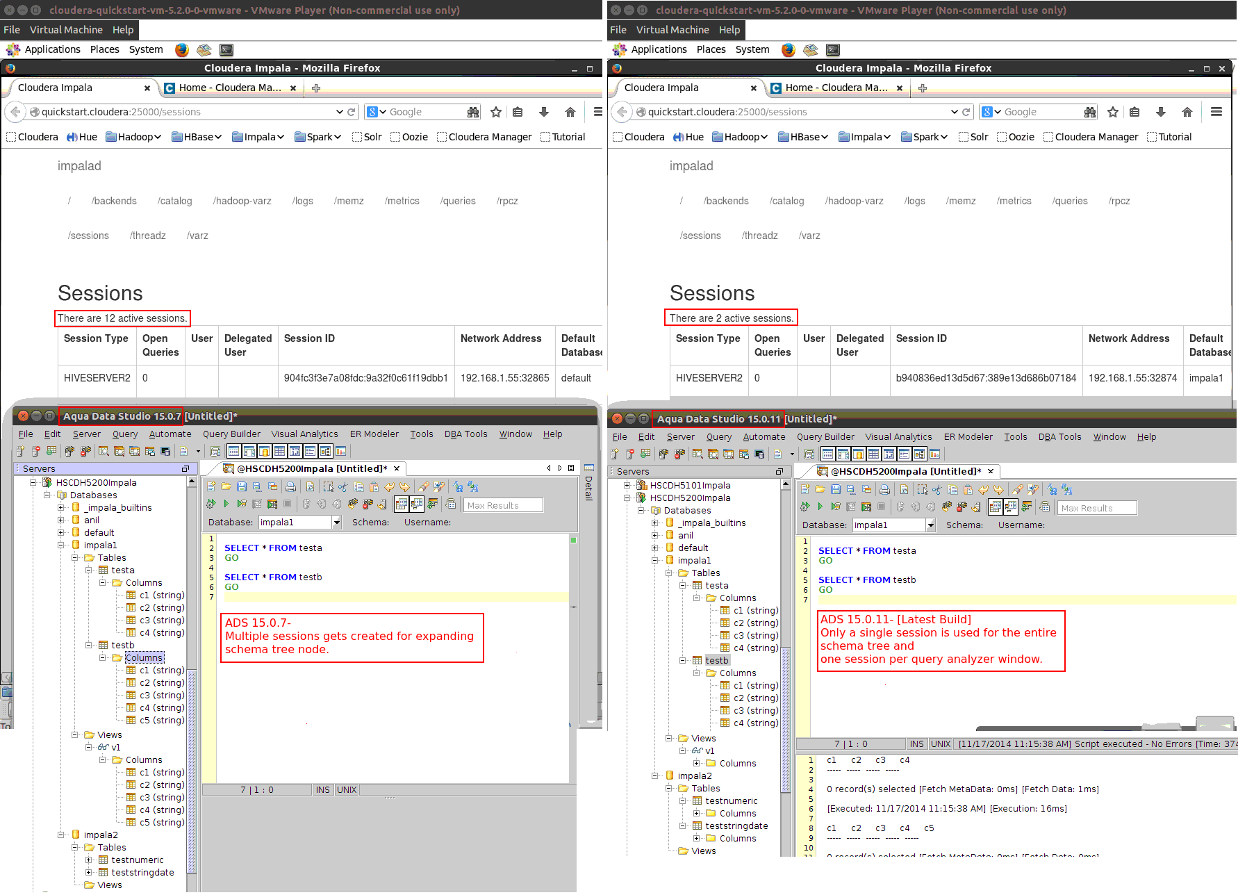Viewport: 1238px width, 895px height.
Task: Click Open folder icon in left query toolbar
Action: pos(226,487)
